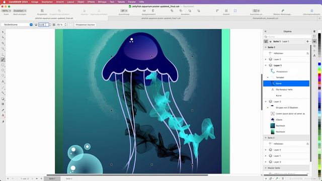Collapse Layer 1 under Seite 1
Screen dimensions: 322x181
click(266, 65)
